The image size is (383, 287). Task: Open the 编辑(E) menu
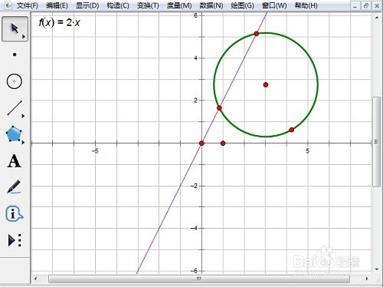57,5
